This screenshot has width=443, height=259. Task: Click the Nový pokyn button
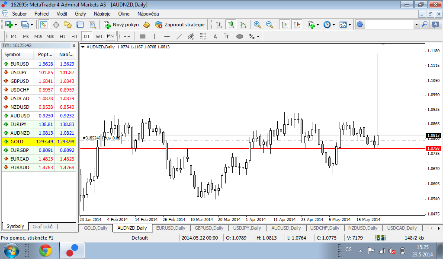tap(121, 25)
